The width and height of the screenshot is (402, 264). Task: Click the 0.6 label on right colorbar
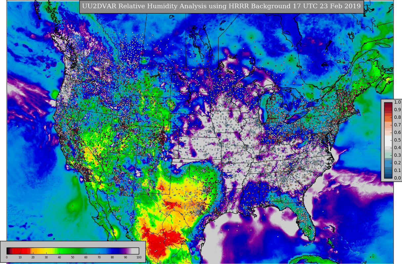397,132
